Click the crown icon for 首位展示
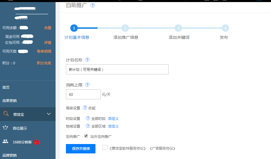The image size is (271, 159). point(5,128)
